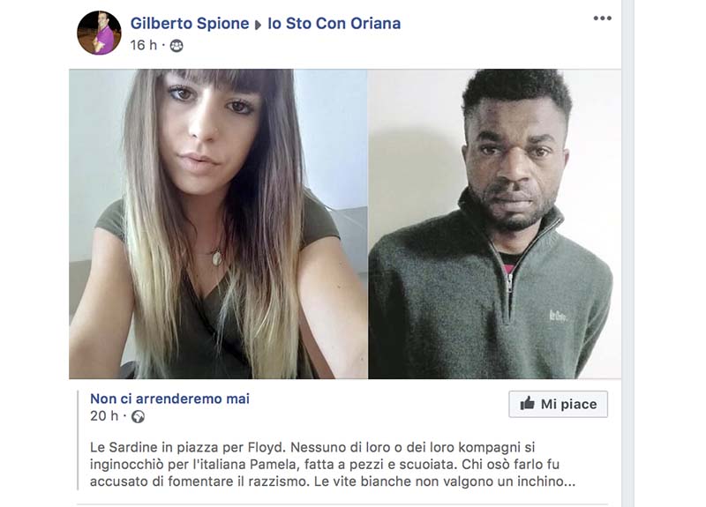Visit the Io Sto Con Oriana group
The width and height of the screenshot is (706, 507).
coord(334,24)
